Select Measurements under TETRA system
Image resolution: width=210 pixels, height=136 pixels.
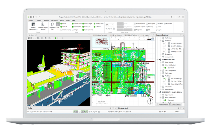[169, 89]
